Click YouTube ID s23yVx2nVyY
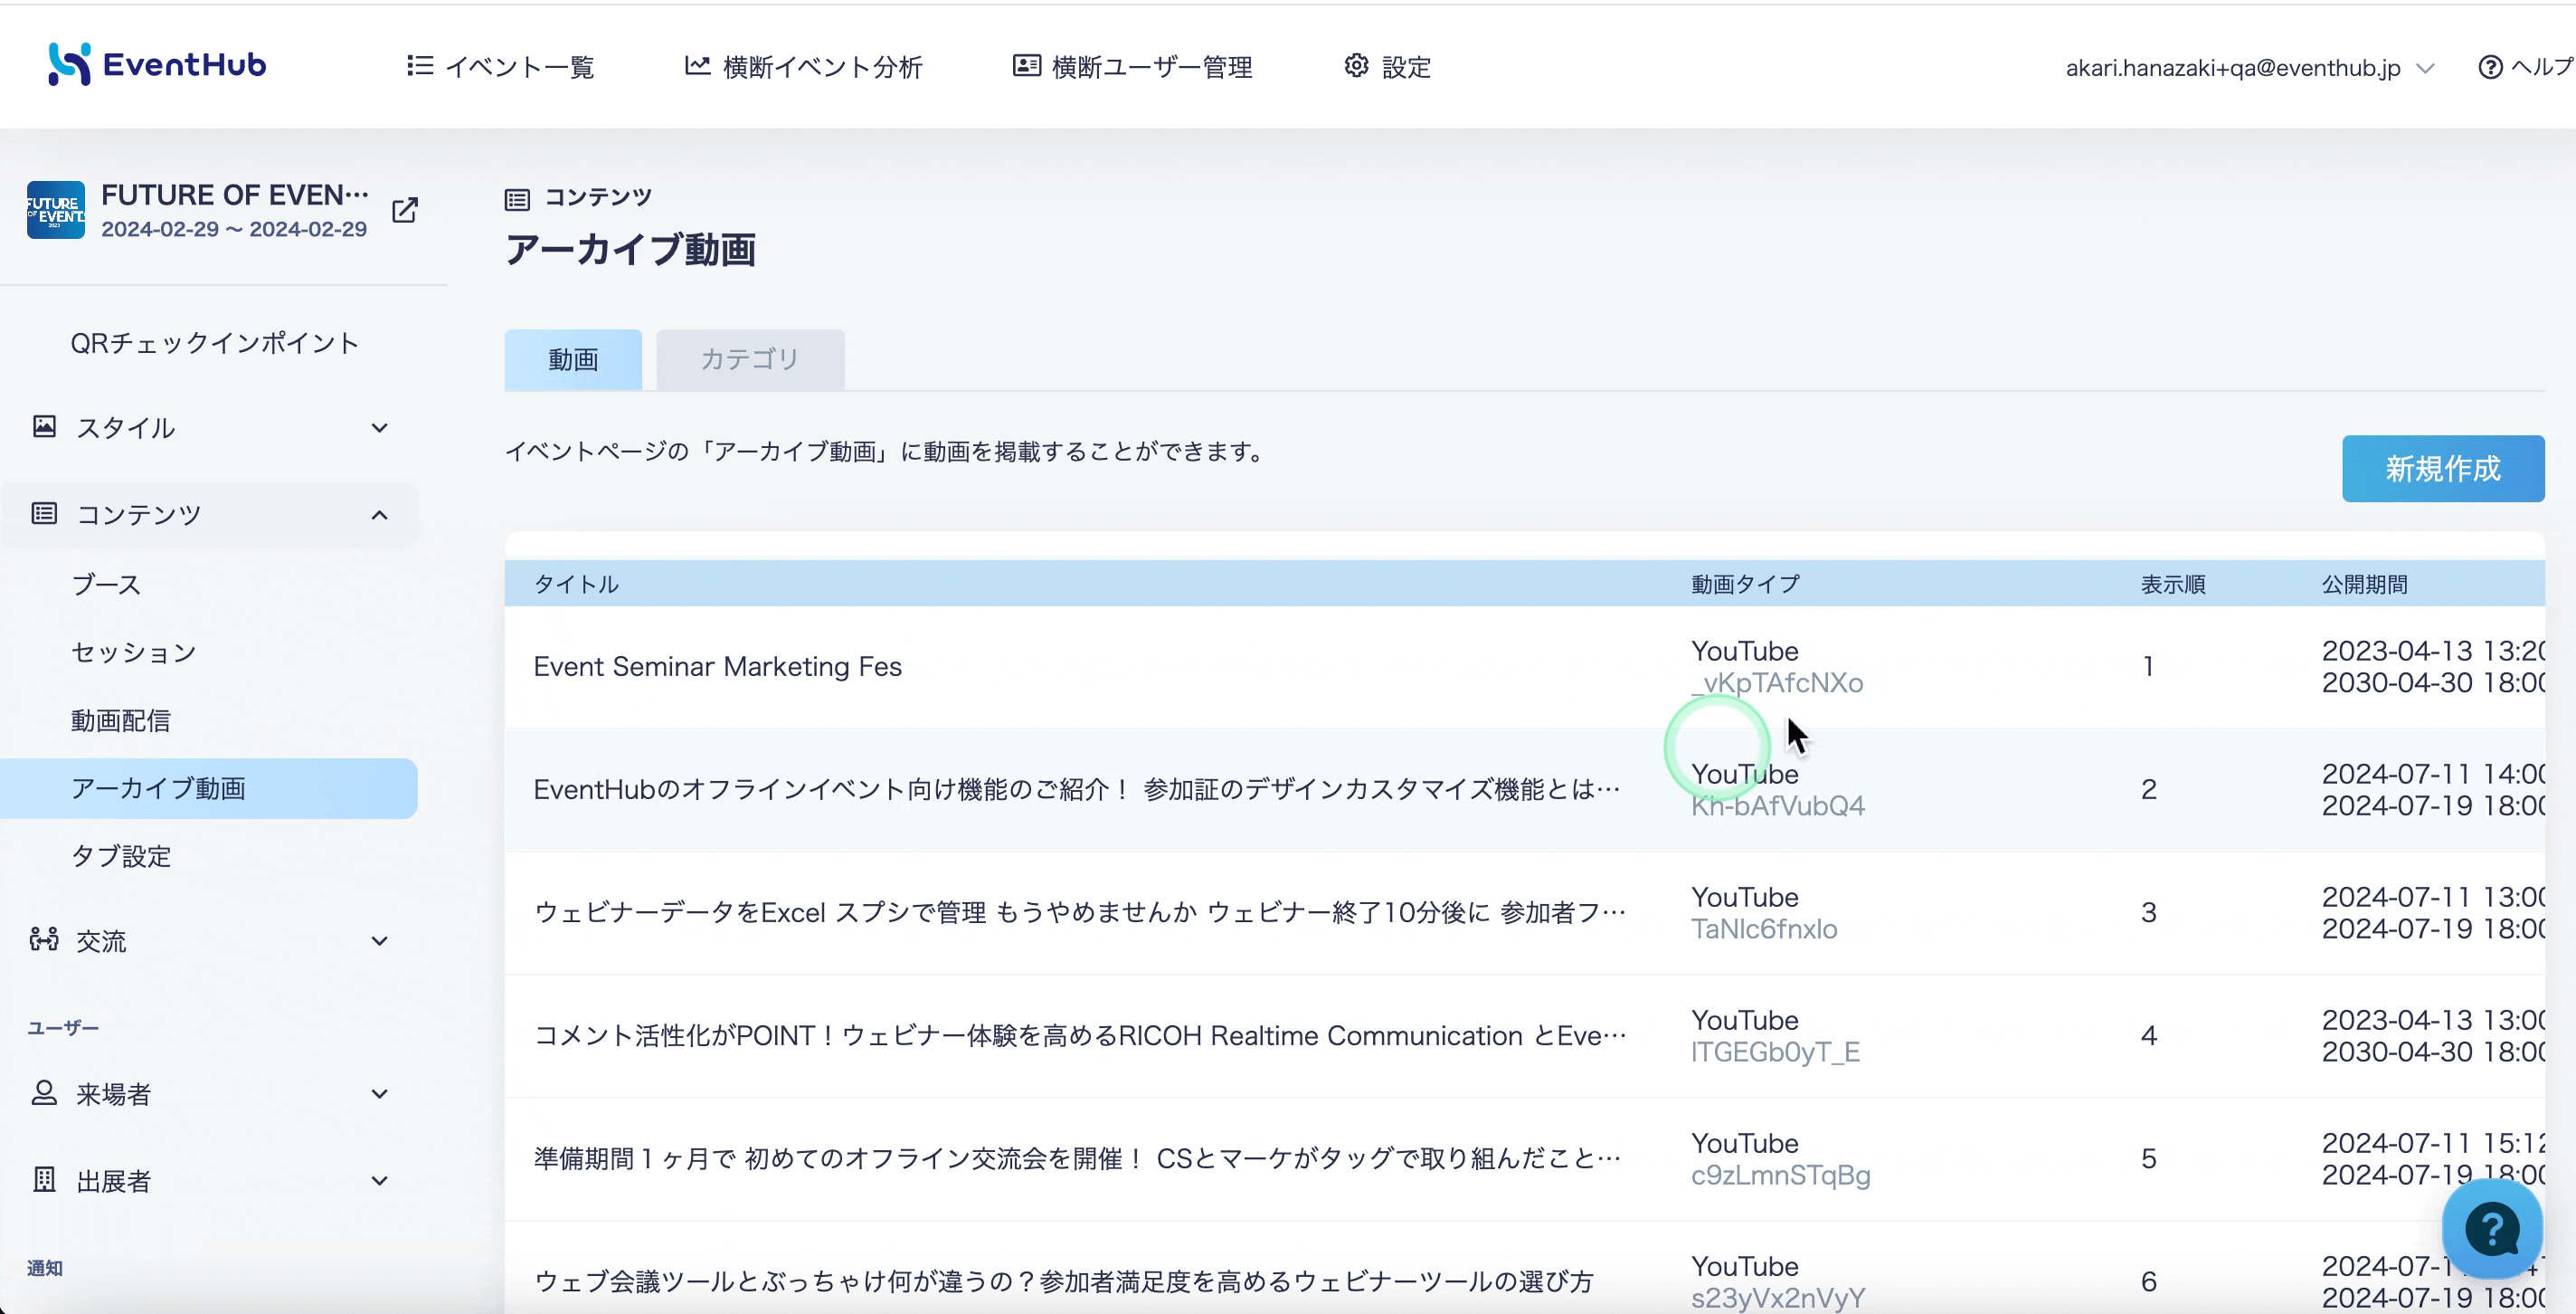 click(x=1778, y=1299)
